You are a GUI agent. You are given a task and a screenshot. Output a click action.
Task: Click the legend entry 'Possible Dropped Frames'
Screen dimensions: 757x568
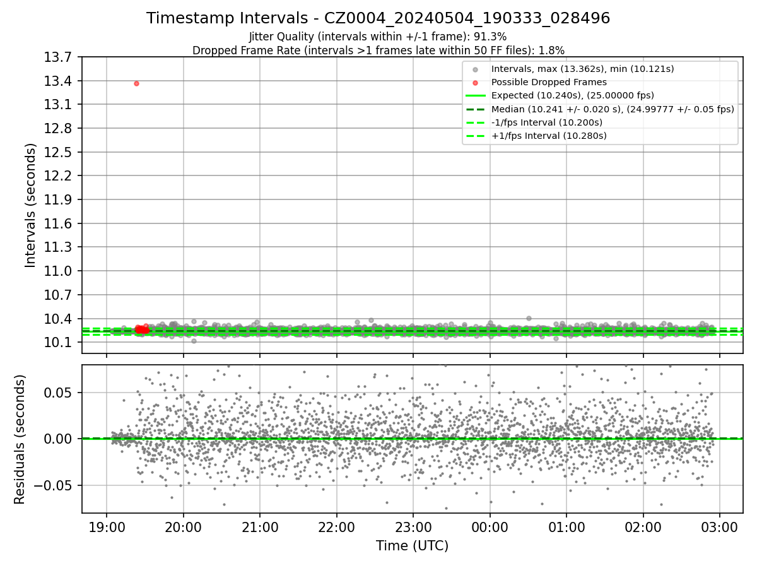pyautogui.click(x=549, y=82)
